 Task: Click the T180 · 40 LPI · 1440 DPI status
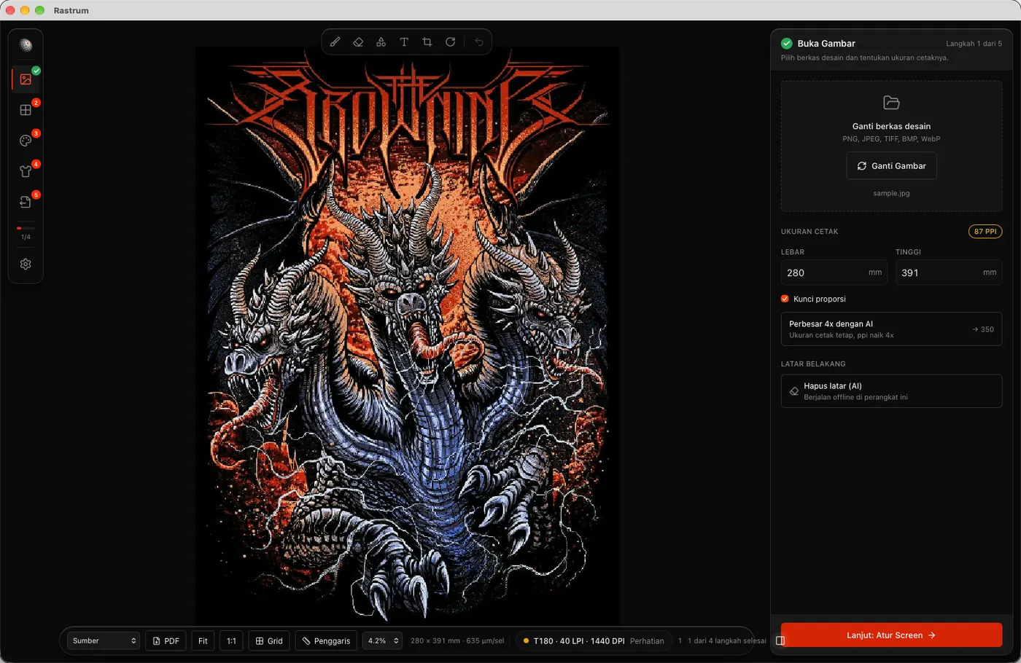[x=594, y=641]
